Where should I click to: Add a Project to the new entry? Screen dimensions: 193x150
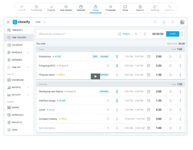coord(124,34)
